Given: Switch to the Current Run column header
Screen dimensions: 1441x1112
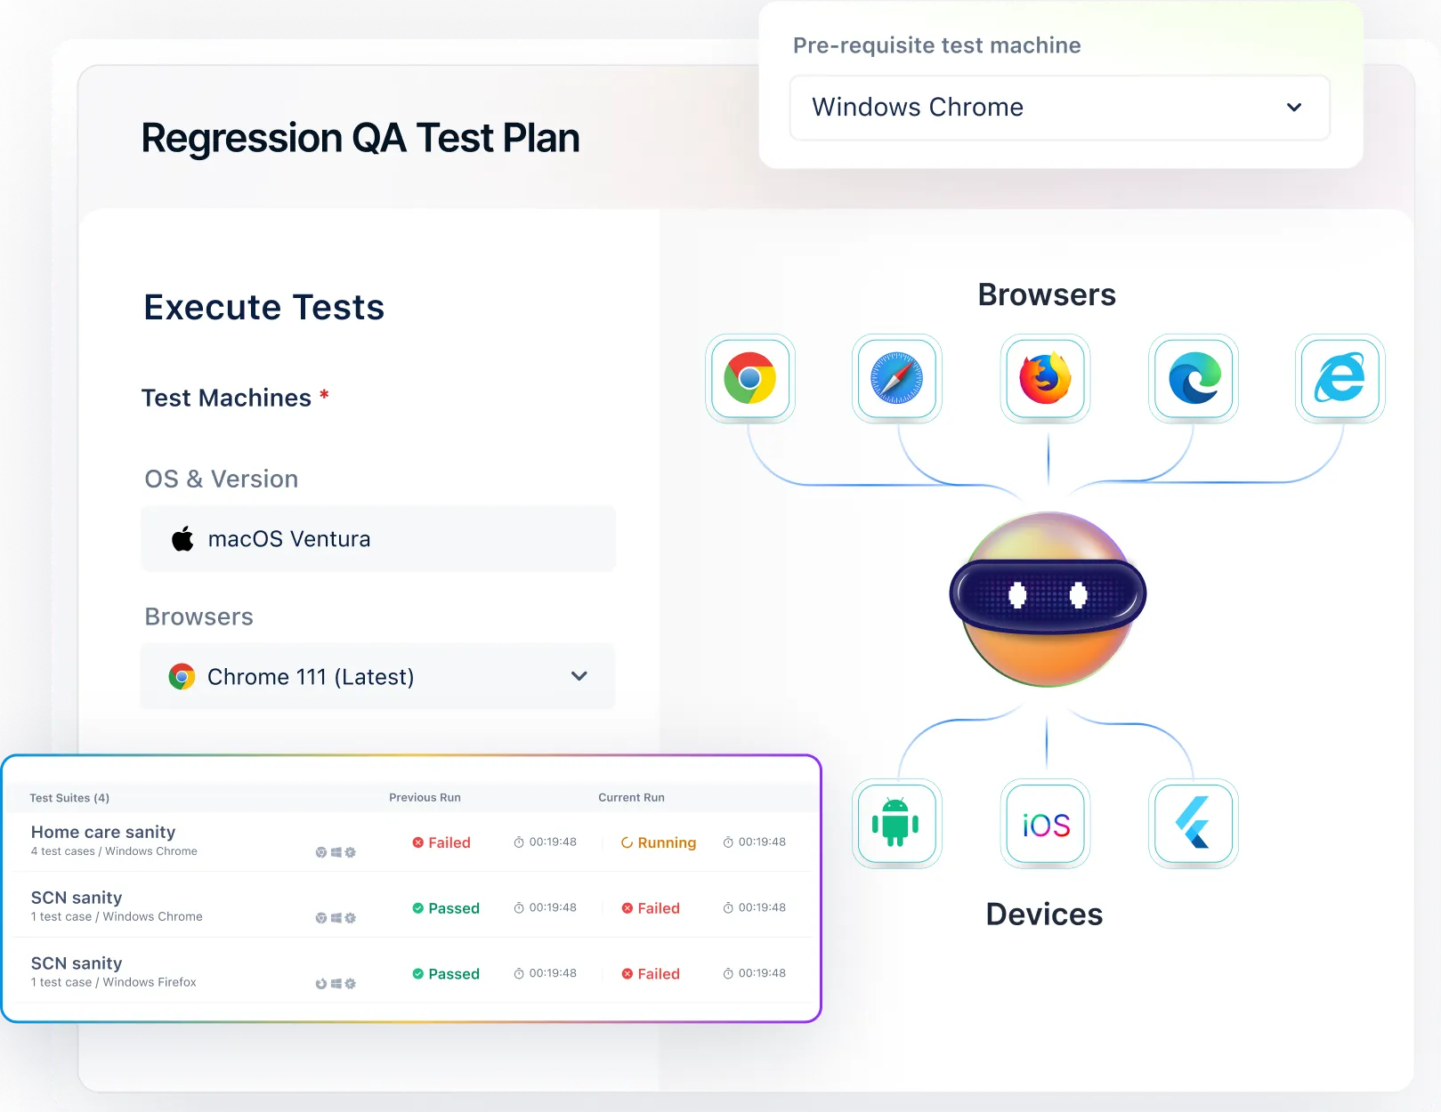Looking at the screenshot, I should tap(631, 798).
